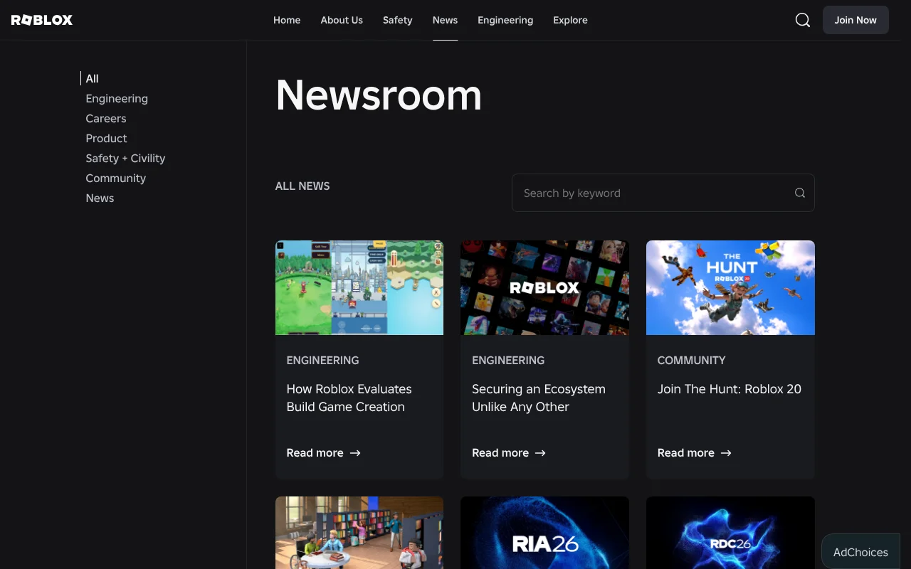911x569 pixels.
Task: Click Read more under Securing an Ecosystem
Action: 500,453
